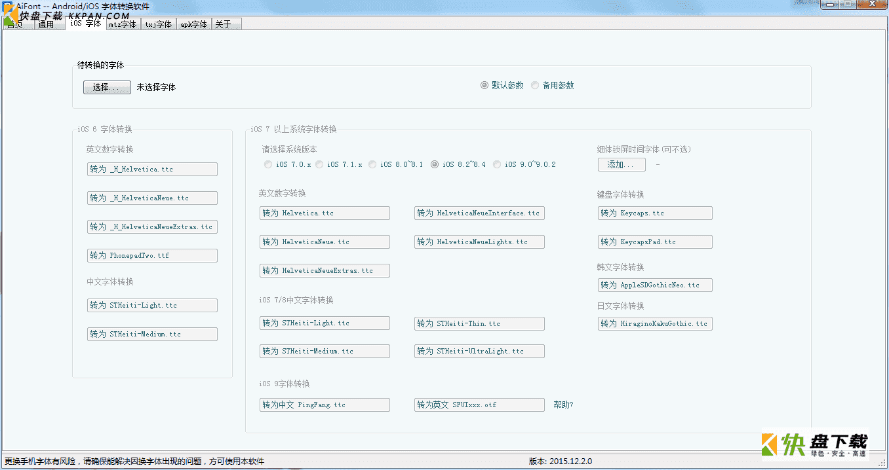Click 转为 HelveticaNeueExtras.ttc in iOS 7 section
Viewport: 889px width, 470px height.
[x=325, y=270]
